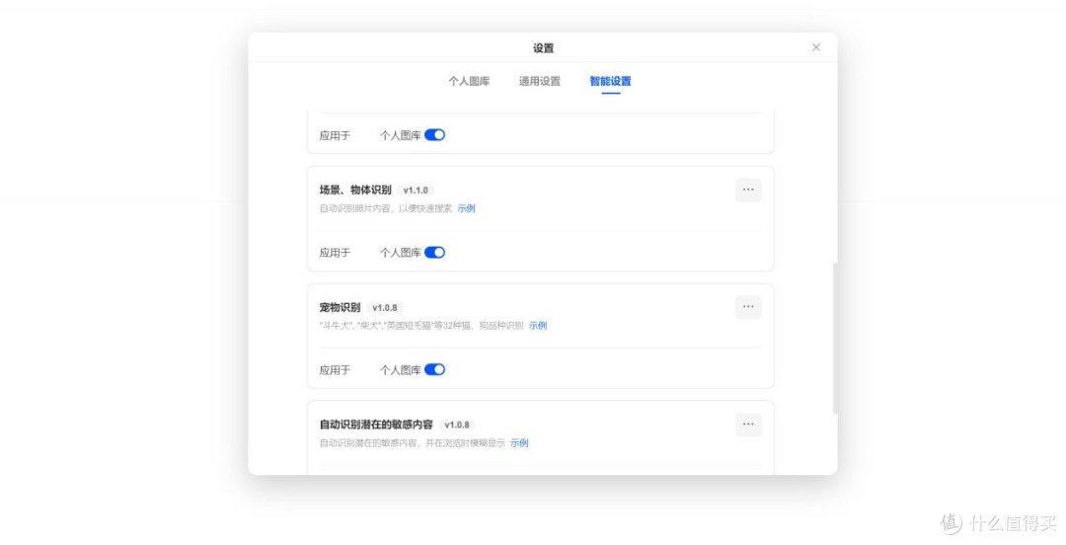
Task: Click the 什么值得买 watermark logo
Action: 999,523
